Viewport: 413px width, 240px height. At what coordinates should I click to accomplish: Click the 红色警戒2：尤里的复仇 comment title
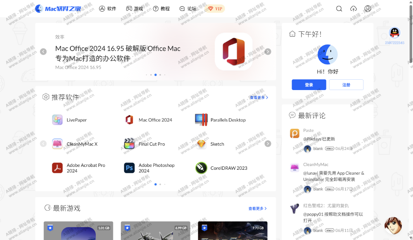coord(326,206)
